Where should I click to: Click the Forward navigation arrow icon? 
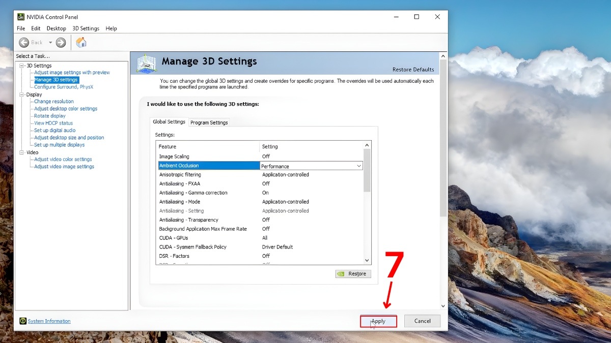pyautogui.click(x=61, y=43)
